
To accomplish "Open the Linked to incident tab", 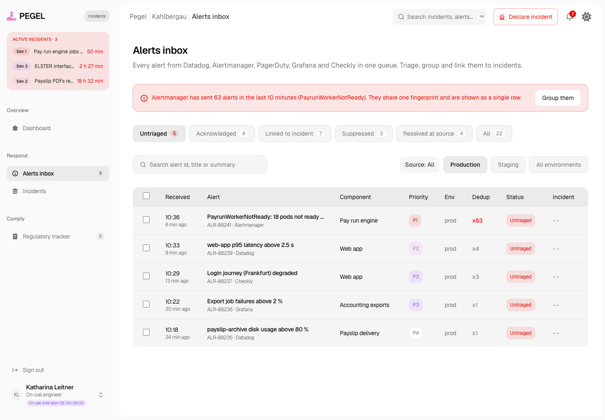I will 295,134.
